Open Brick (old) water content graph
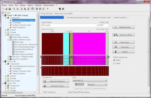 click(x=19, y=42)
